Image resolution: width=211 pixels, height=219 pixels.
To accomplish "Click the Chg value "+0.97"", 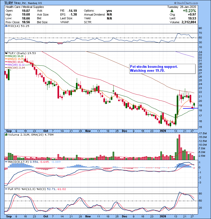I will coord(192,15).
